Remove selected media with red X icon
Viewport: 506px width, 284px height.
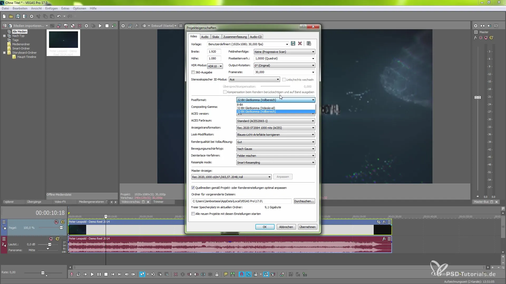click(80, 26)
